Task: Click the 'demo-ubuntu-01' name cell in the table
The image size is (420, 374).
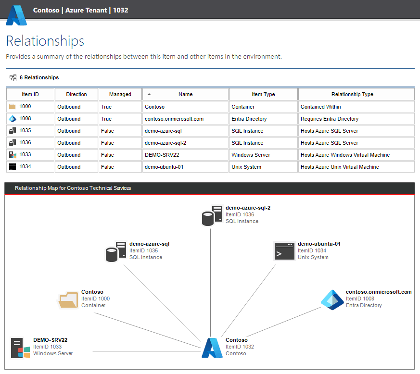Action: [185, 167]
